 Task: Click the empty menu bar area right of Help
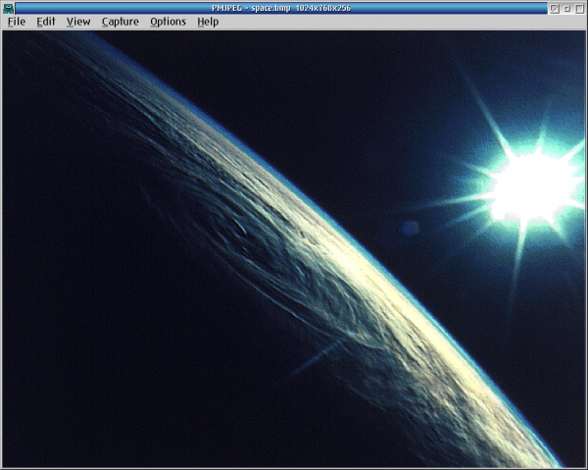pyautogui.click(x=392, y=22)
